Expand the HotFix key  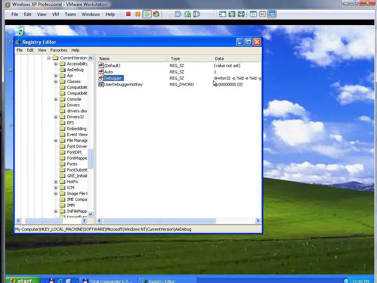[56, 182]
